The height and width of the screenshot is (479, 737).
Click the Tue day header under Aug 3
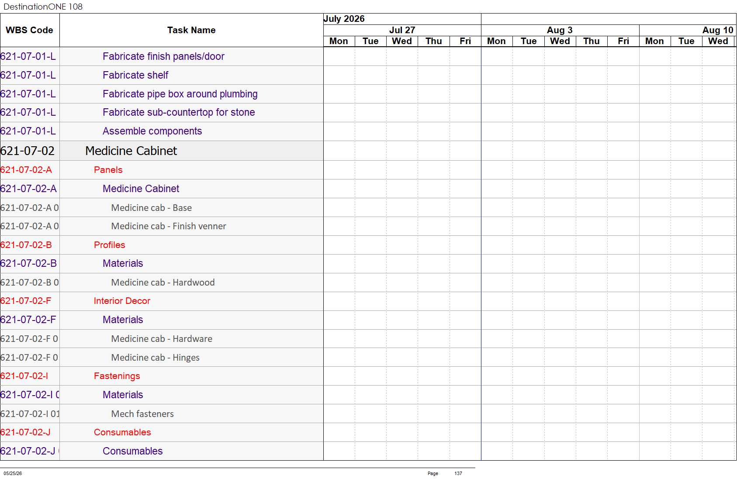[529, 41]
